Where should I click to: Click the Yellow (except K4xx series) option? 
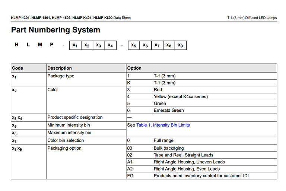(x=215, y=96)
